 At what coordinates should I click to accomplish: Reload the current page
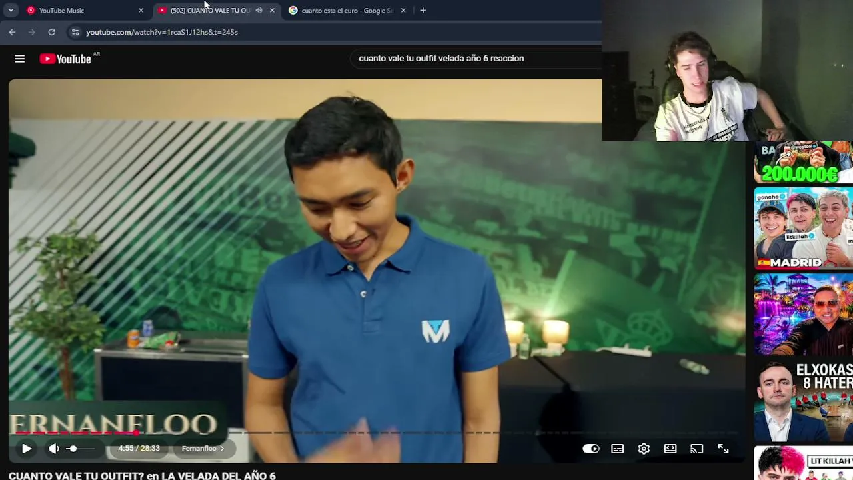click(x=51, y=32)
